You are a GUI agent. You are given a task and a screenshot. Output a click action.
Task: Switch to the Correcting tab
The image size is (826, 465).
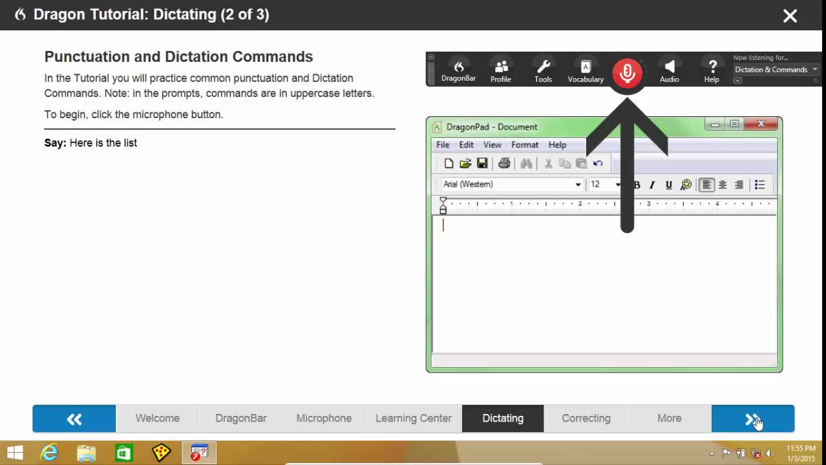[586, 418]
